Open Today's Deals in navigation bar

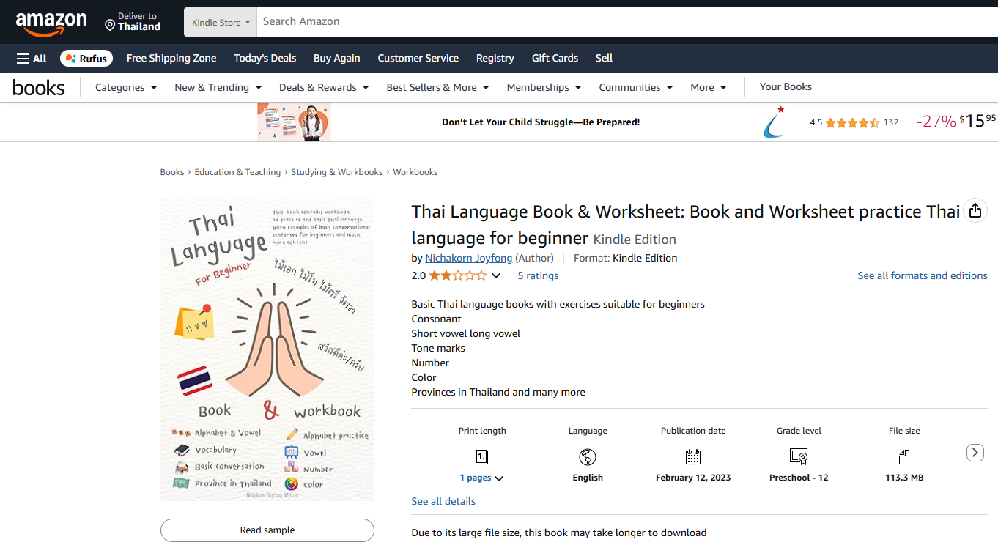[x=265, y=58]
